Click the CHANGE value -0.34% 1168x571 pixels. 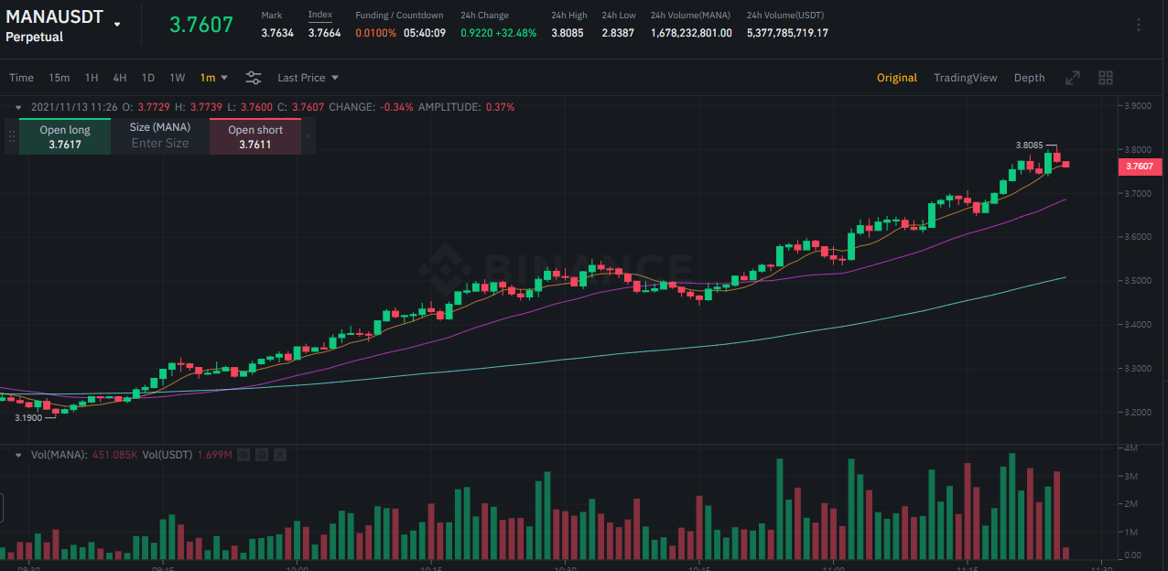point(395,107)
